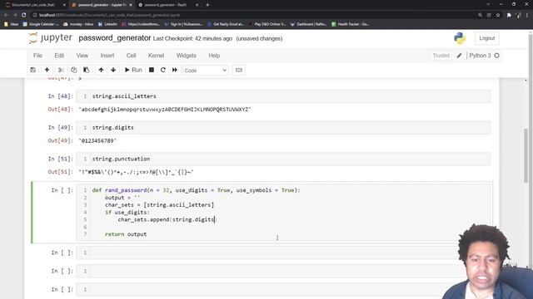
Task: Open the Help menu
Action: click(x=214, y=56)
